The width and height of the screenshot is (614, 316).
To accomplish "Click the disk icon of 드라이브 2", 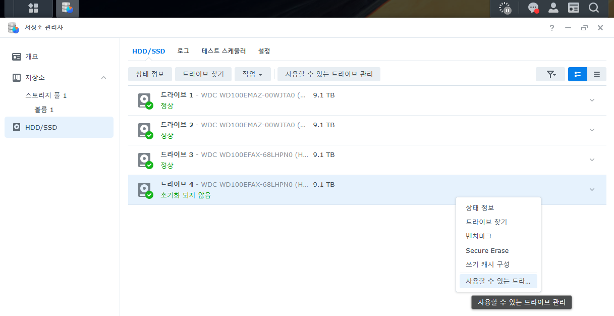I will 145,130.
